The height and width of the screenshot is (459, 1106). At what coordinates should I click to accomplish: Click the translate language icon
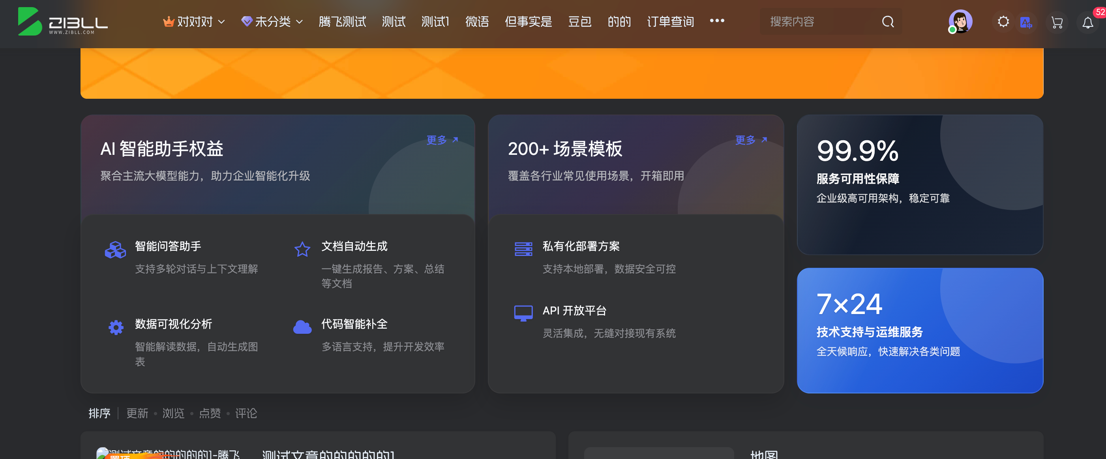1026,23
